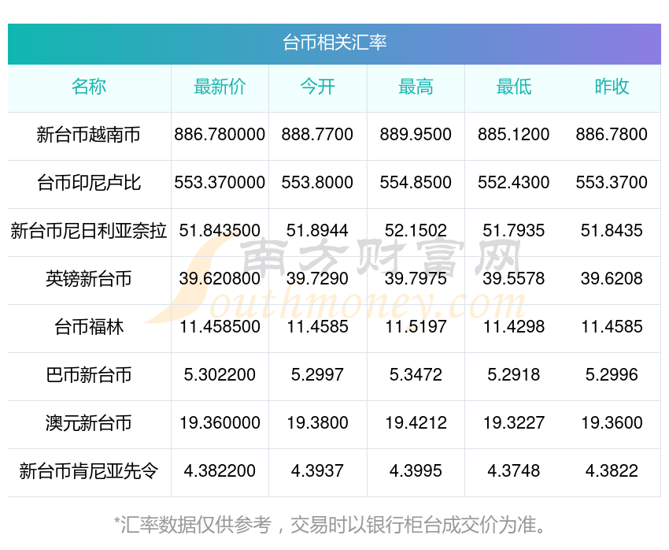Click latest price 11.458500
669x550 pixels.
[220, 327]
